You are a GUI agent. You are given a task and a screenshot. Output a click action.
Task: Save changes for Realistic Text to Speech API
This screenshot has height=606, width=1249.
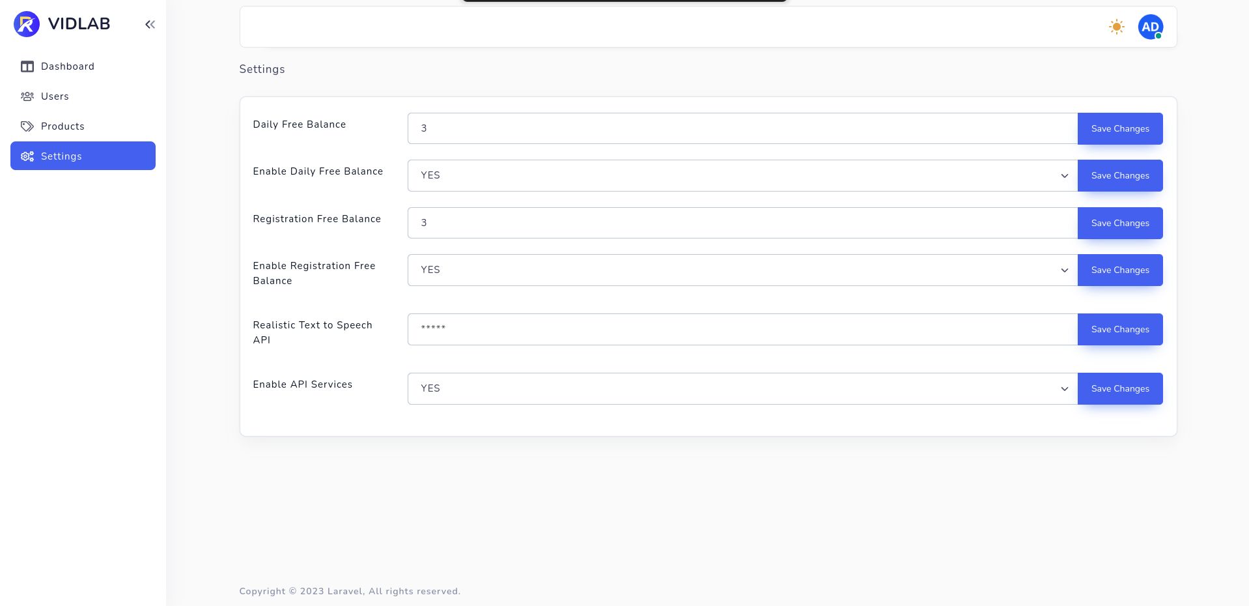coord(1120,329)
